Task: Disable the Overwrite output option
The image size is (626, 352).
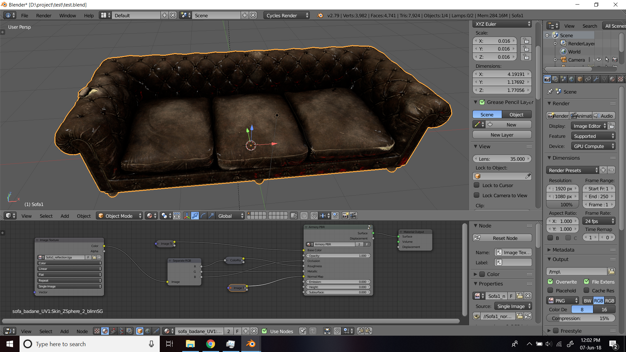Action: point(550,282)
